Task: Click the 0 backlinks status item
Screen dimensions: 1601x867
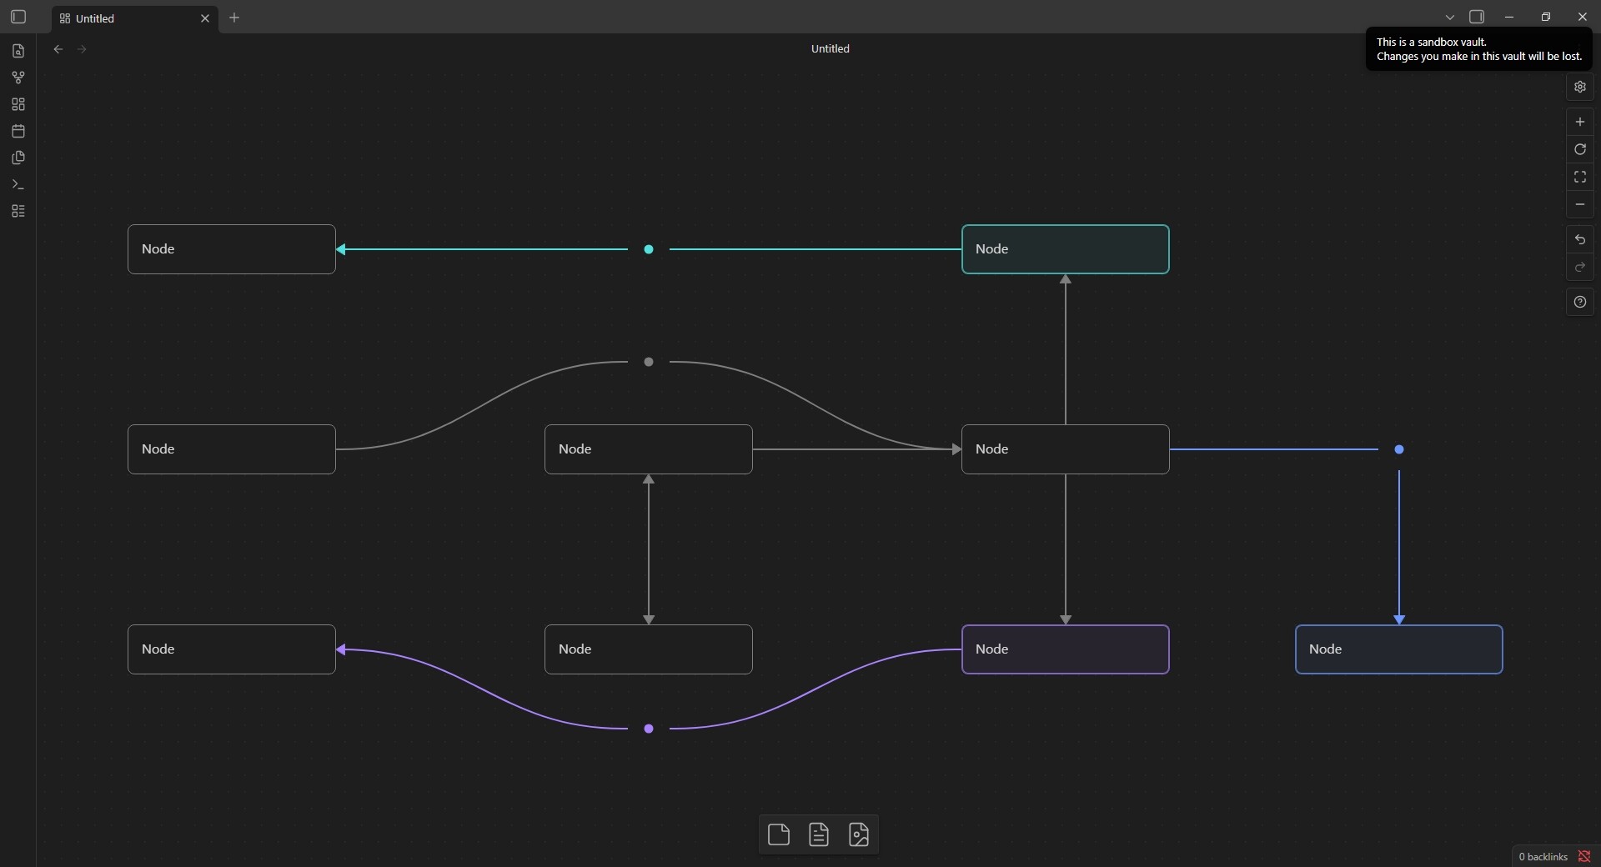Action: click(1543, 856)
